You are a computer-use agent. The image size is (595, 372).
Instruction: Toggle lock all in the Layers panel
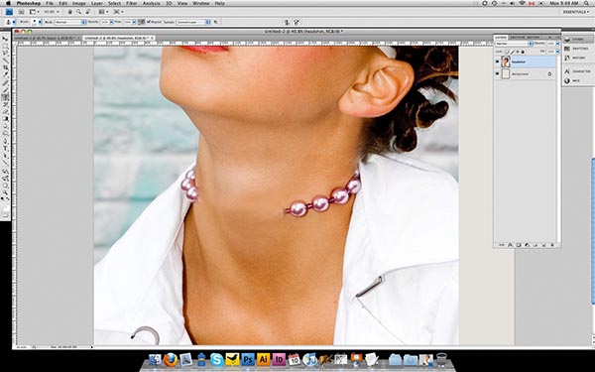pyautogui.click(x=523, y=52)
